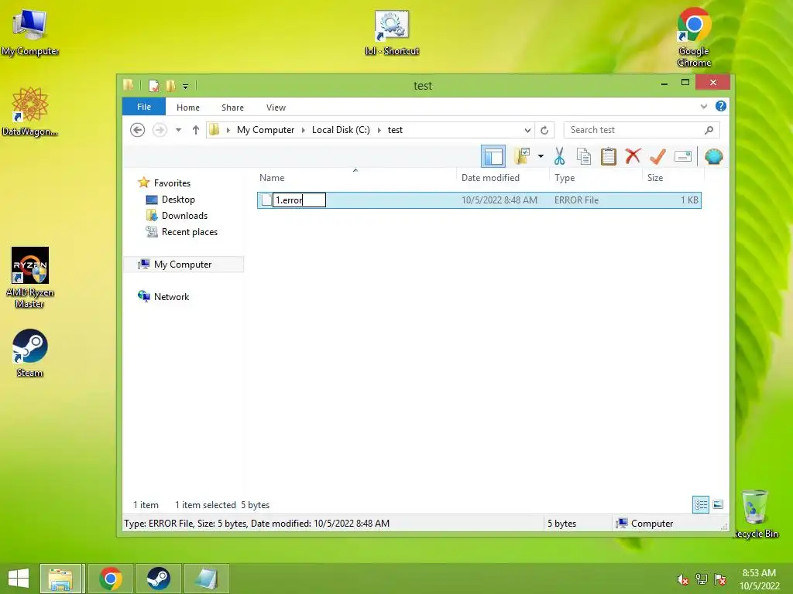Open Help with the question mark icon
Viewport: 793px width, 594px height.
pyautogui.click(x=721, y=106)
